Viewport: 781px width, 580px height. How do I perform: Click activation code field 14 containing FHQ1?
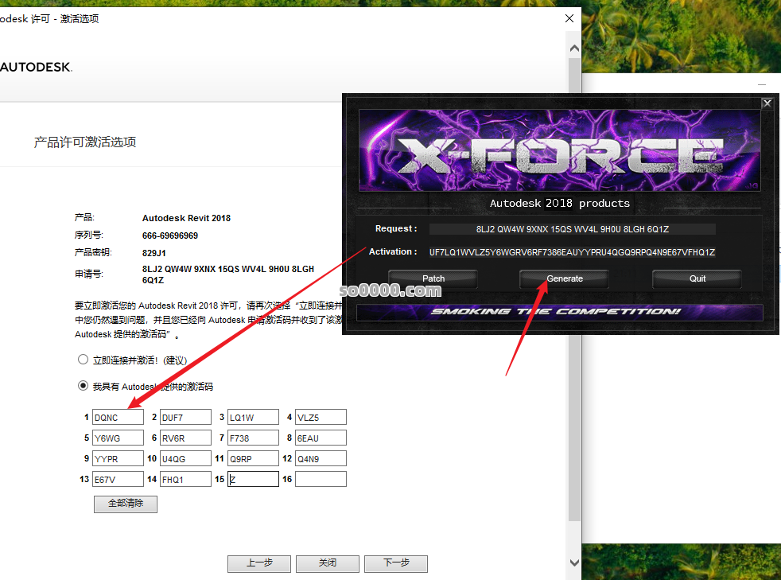coord(186,479)
